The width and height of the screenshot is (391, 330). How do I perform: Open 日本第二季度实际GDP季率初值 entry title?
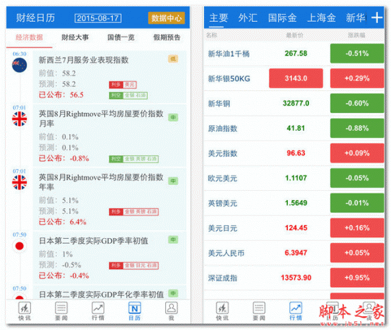click(94, 241)
